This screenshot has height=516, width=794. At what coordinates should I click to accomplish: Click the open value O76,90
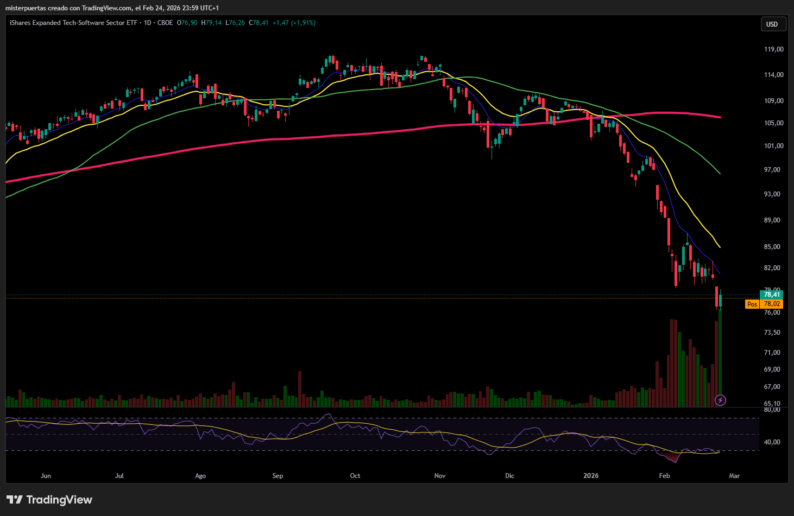187,23
